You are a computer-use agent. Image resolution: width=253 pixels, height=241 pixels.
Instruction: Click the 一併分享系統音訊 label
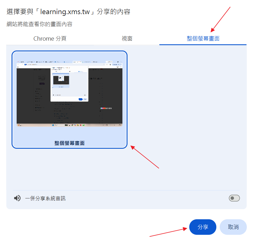tap(45, 198)
